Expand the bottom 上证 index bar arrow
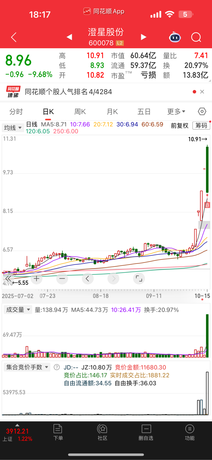This screenshot has width=212, height=460. coord(17,425)
